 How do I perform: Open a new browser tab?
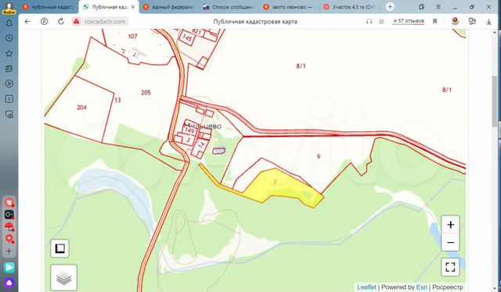[390, 7]
